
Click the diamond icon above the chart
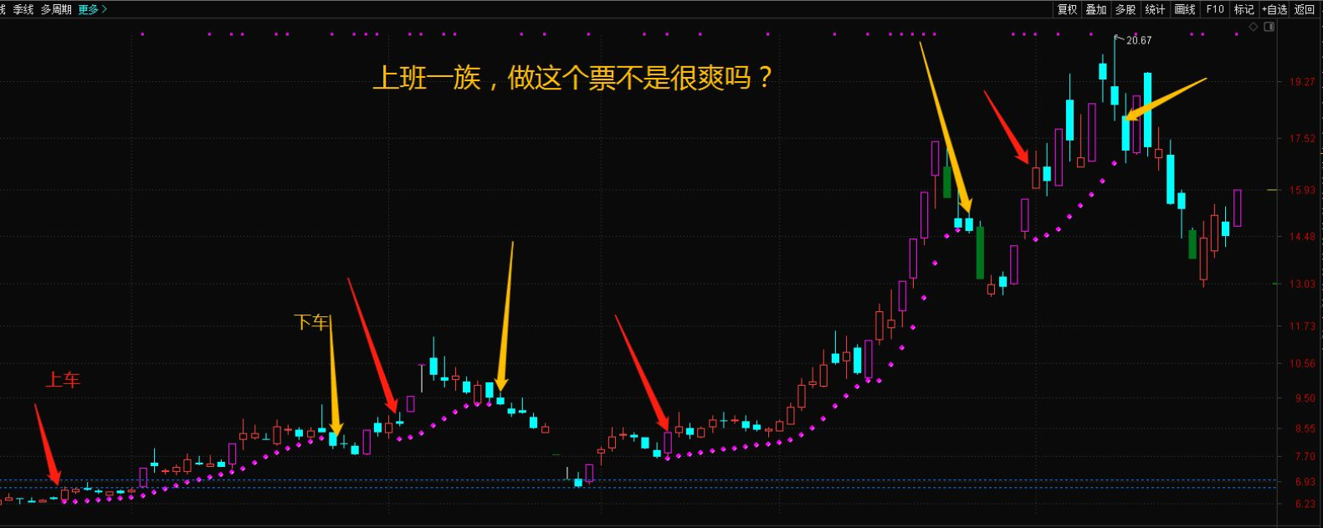(1254, 27)
